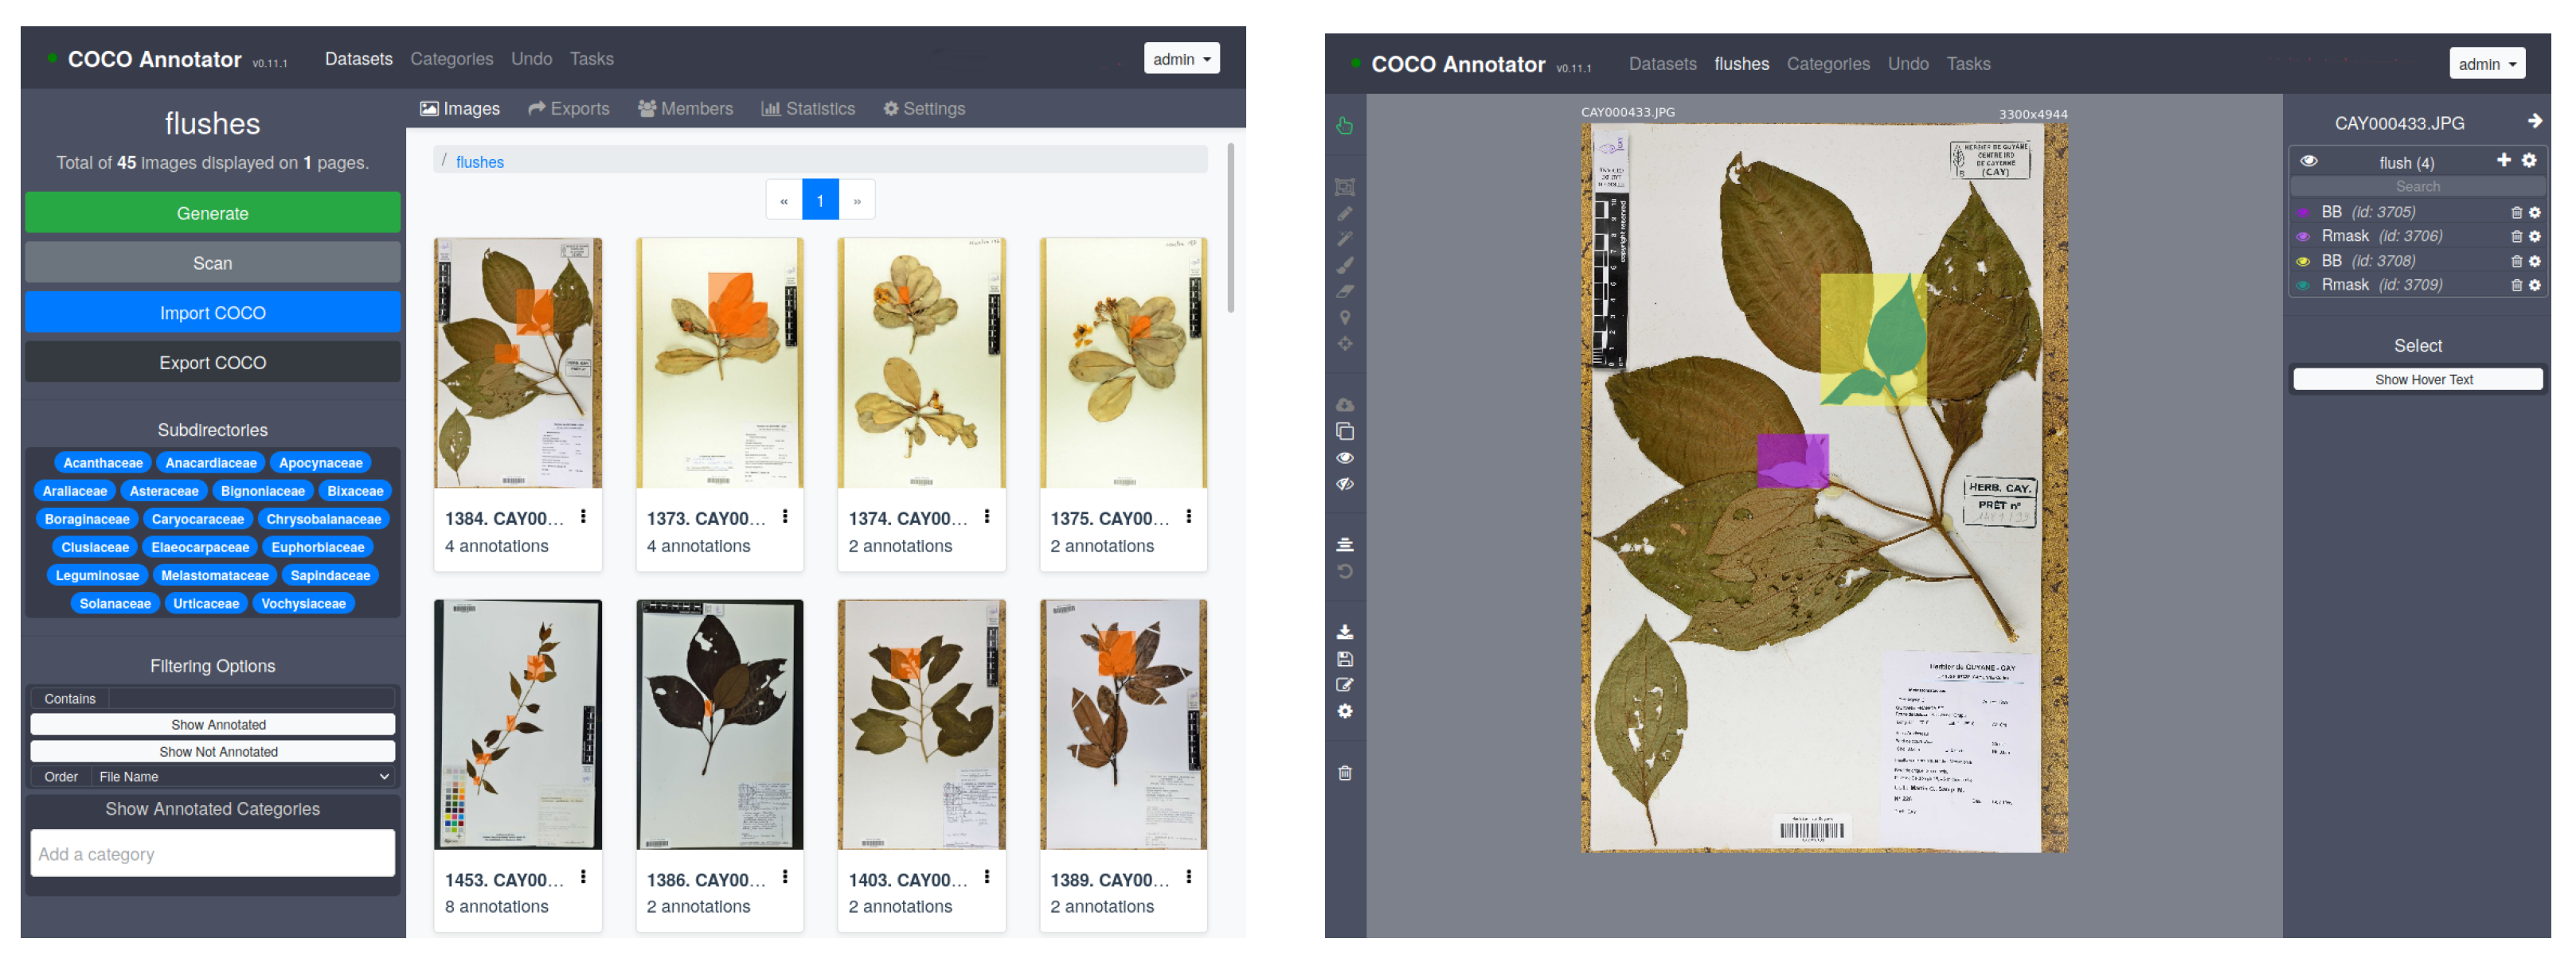Click the Add a category input
Viewport: 2576px width, 958px height.
tap(212, 853)
